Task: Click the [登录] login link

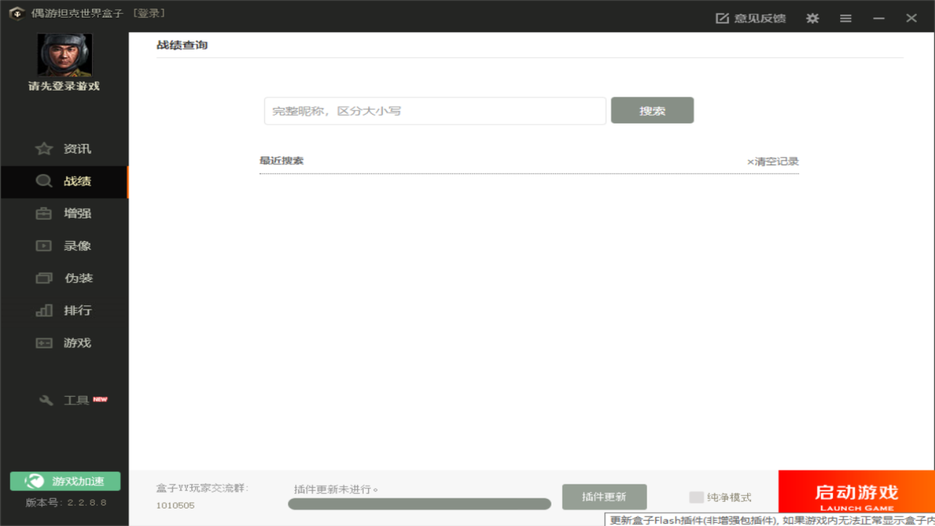Action: tap(150, 12)
